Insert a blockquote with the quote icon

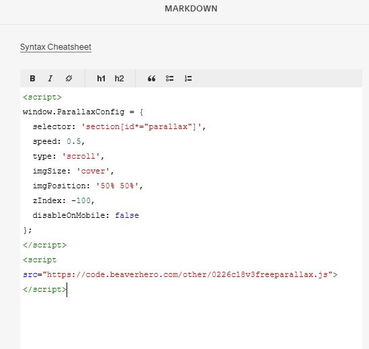coord(151,79)
